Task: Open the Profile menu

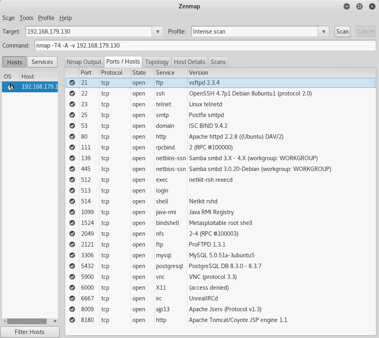Action: tap(46, 18)
